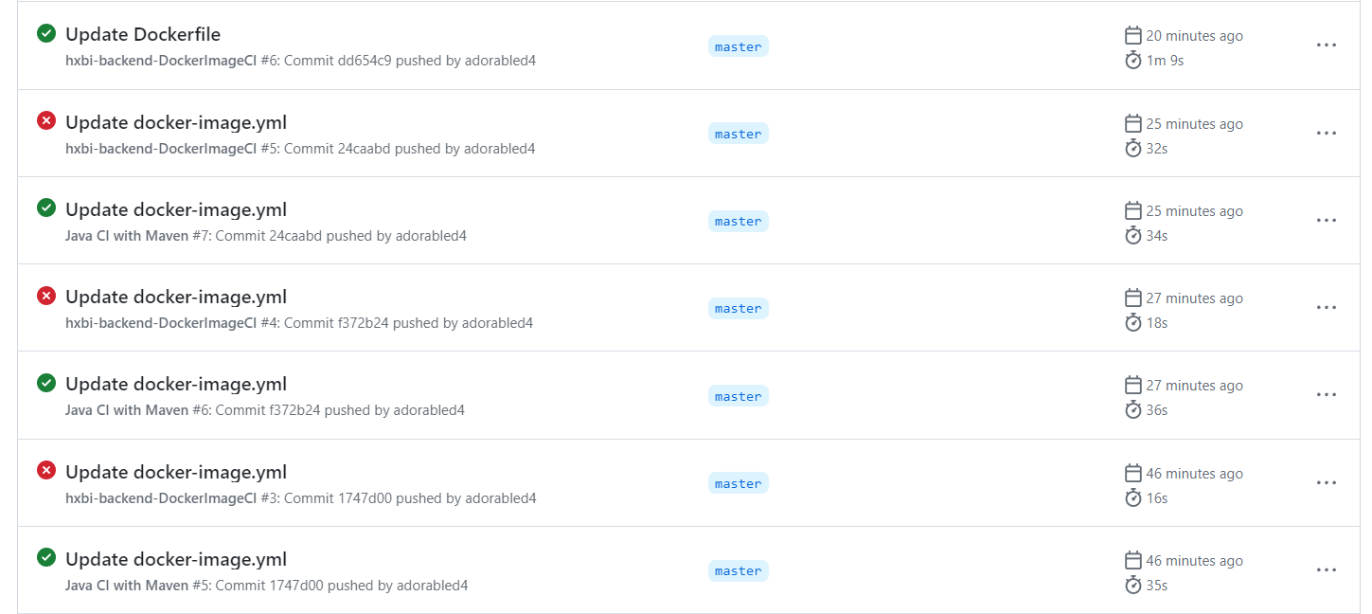Click green success icon for Java CI #7

click(x=46, y=208)
